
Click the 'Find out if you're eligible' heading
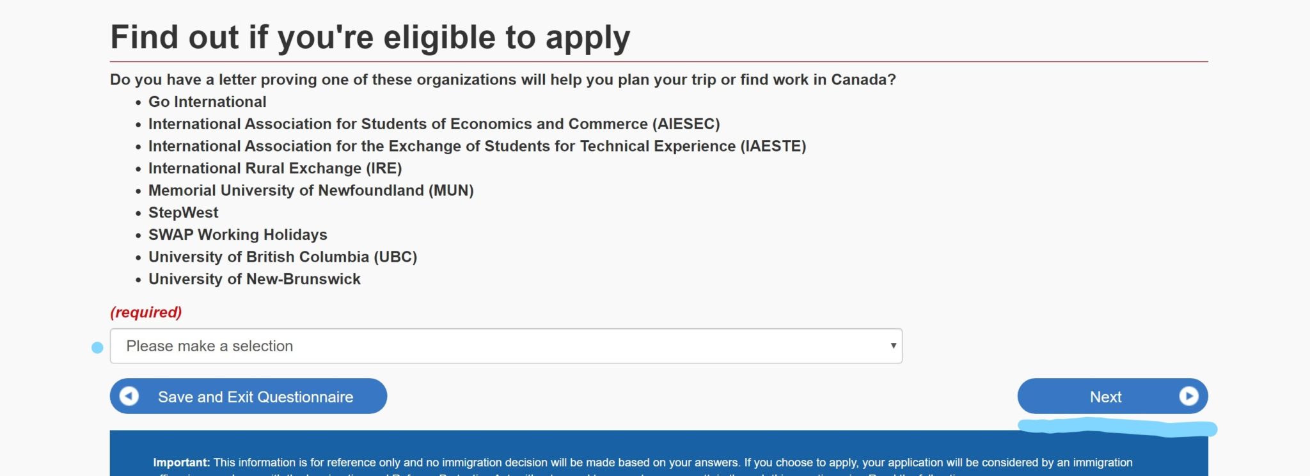tap(370, 37)
